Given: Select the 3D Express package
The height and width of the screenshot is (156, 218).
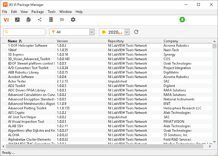Looking at the screenshot, I should tap(107, 55).
